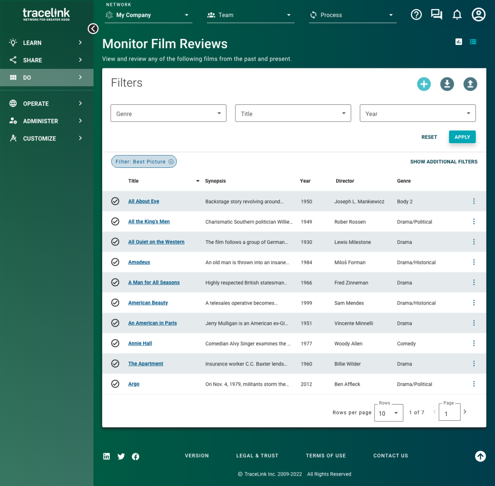Click the add new film plus icon
Screen dimensions: 495x486
point(423,84)
